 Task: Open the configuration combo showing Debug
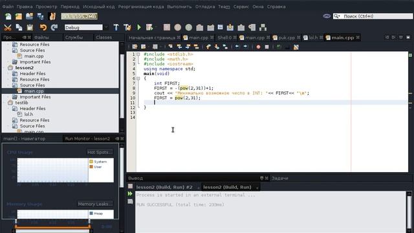86,27
